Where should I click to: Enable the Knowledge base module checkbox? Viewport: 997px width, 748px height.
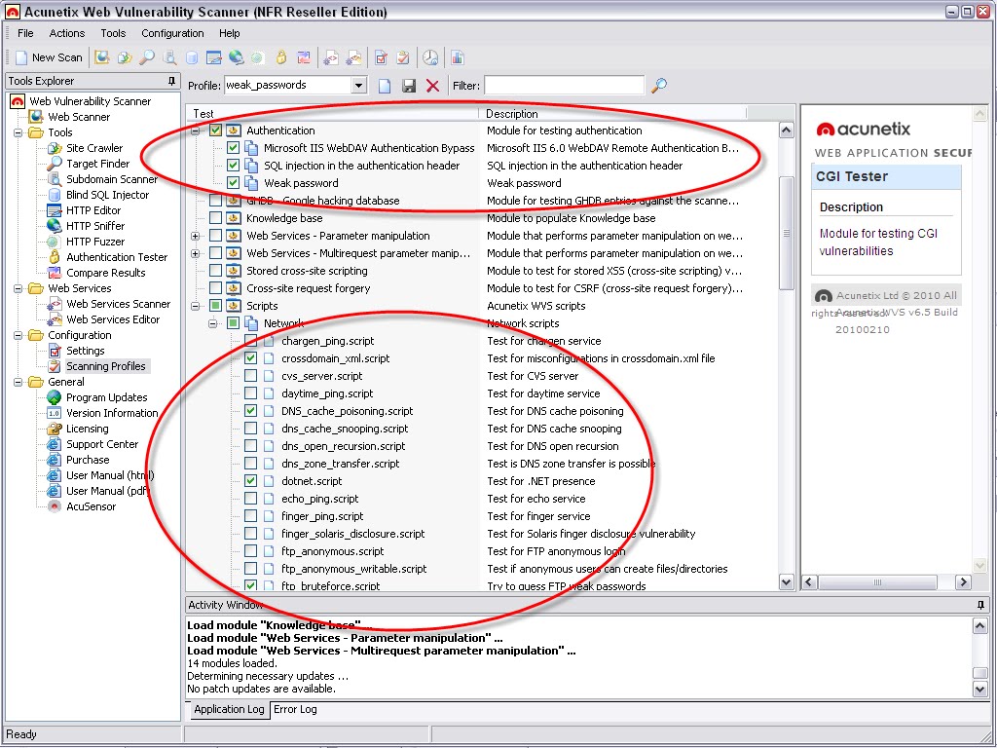tap(215, 218)
